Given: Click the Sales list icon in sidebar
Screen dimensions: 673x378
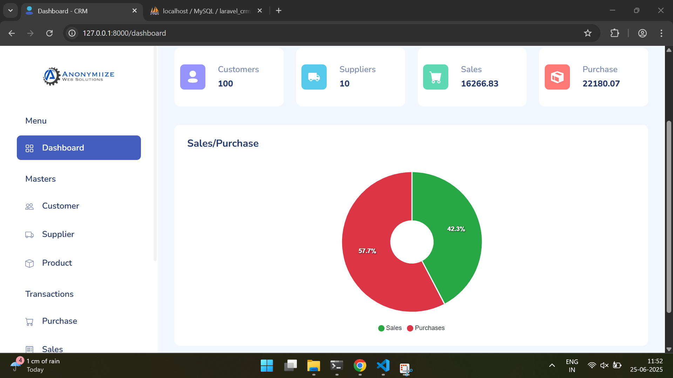Looking at the screenshot, I should 29,349.
